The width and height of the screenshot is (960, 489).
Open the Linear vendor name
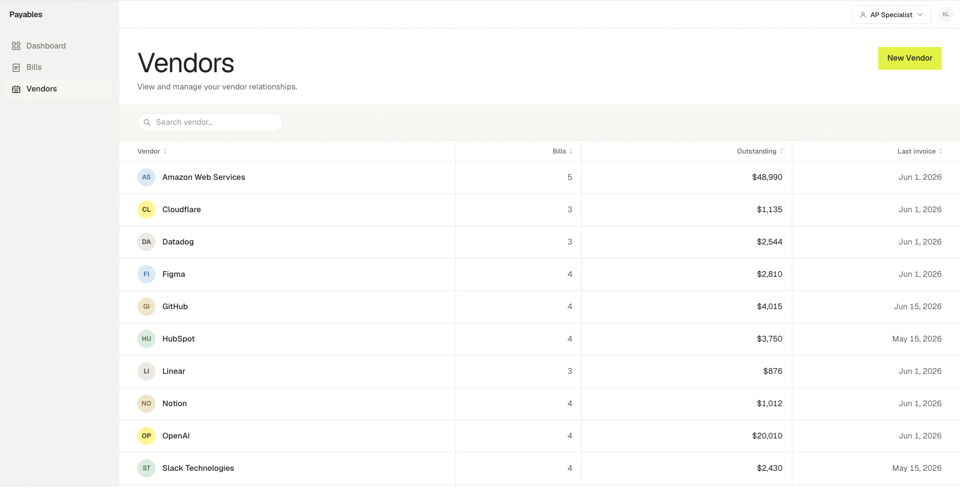pyautogui.click(x=174, y=371)
